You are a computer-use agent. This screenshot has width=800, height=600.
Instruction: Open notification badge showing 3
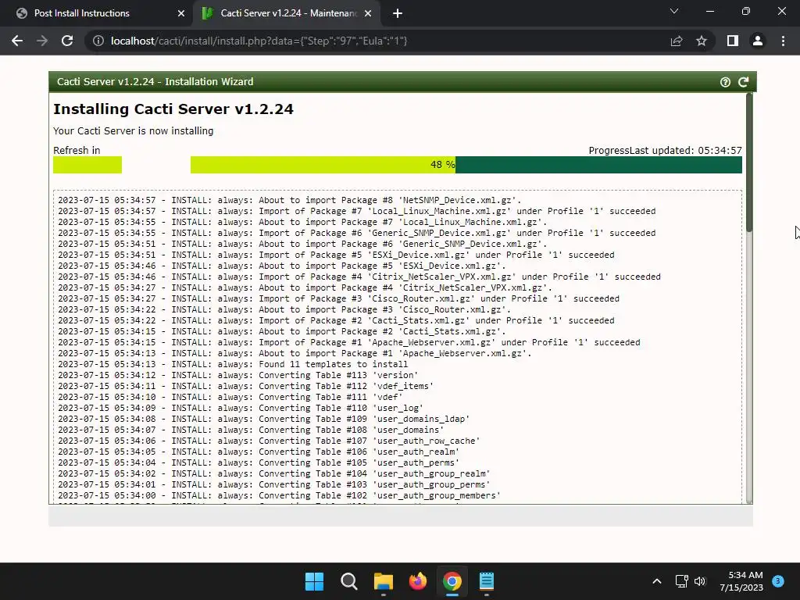click(778, 581)
